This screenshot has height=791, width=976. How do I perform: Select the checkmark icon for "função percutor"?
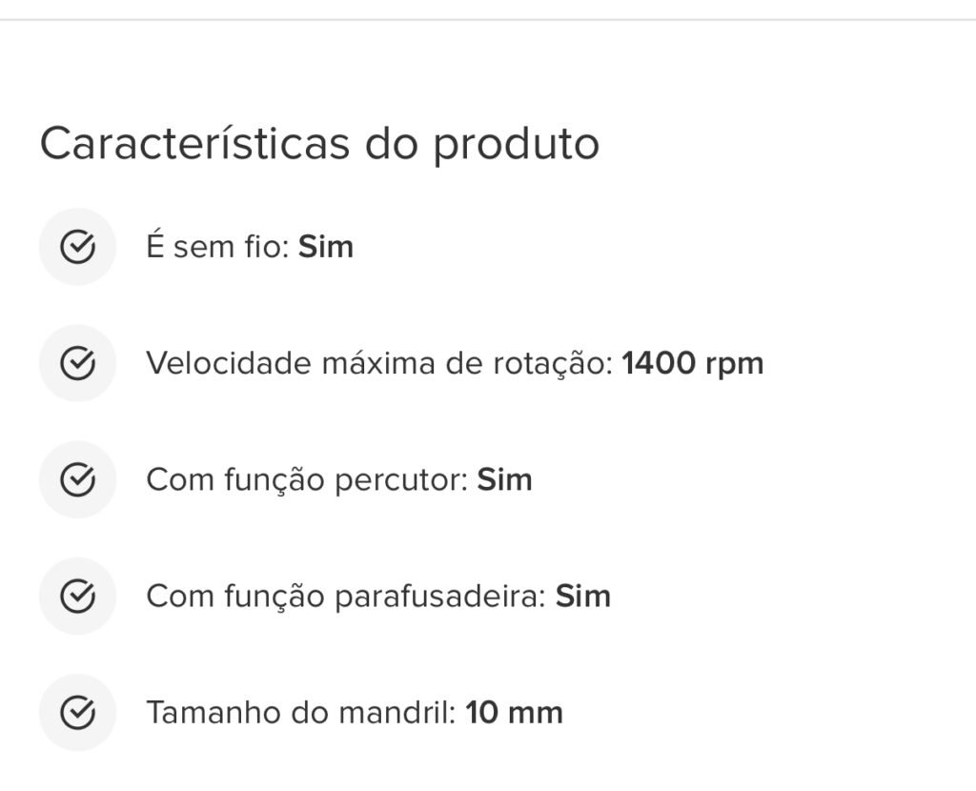tap(78, 479)
